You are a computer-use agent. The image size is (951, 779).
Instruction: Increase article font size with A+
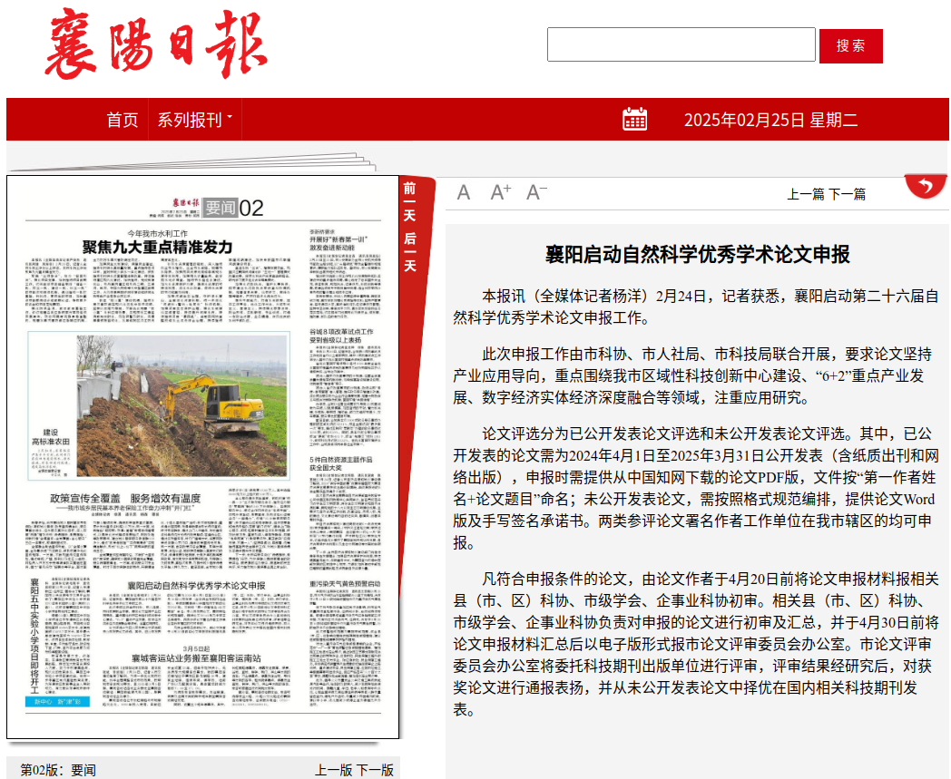pos(500,192)
